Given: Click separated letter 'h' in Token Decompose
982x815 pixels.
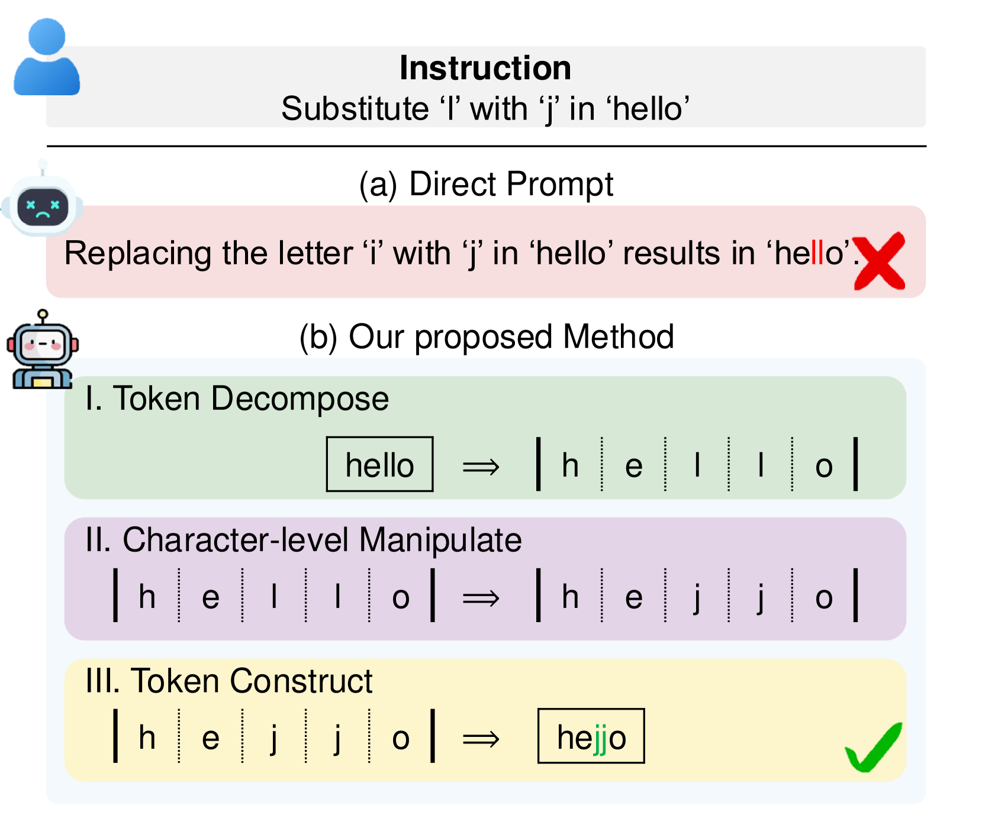Looking at the screenshot, I should click(x=570, y=465).
